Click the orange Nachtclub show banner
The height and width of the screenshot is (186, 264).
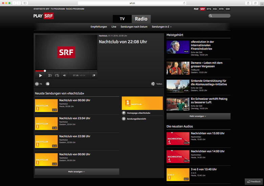click(x=142, y=103)
